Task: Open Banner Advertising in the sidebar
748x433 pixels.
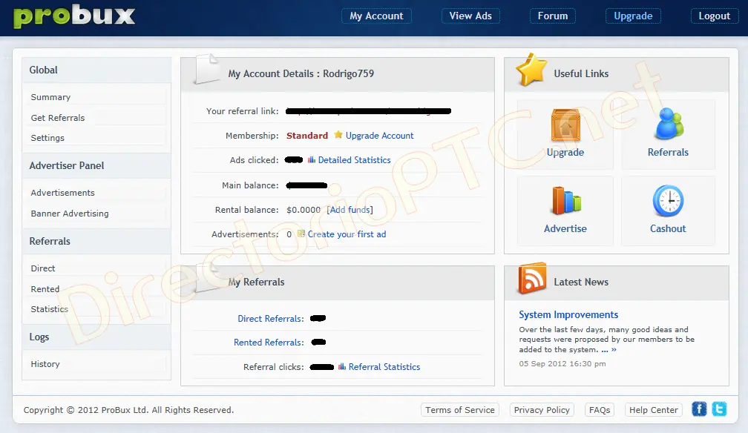Action: (x=70, y=214)
